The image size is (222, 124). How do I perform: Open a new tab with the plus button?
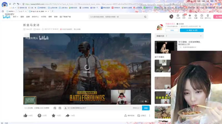[x=52, y=11]
